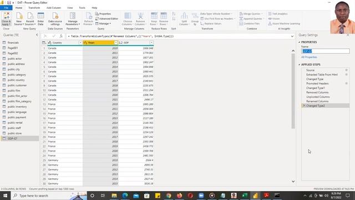Open the Country column filter dropdown
This screenshot has width=355, height=200.
tap(80, 43)
